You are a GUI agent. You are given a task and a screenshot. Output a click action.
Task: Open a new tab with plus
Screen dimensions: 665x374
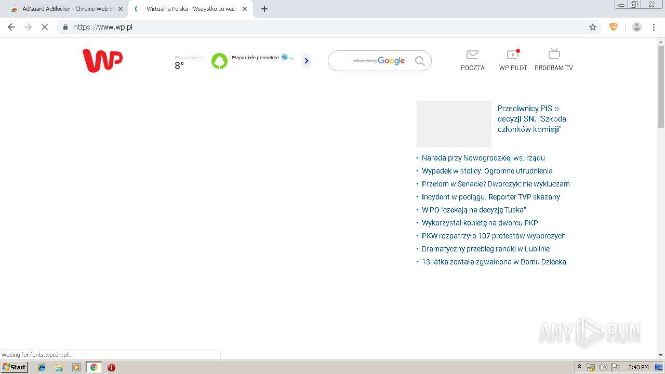tap(264, 9)
